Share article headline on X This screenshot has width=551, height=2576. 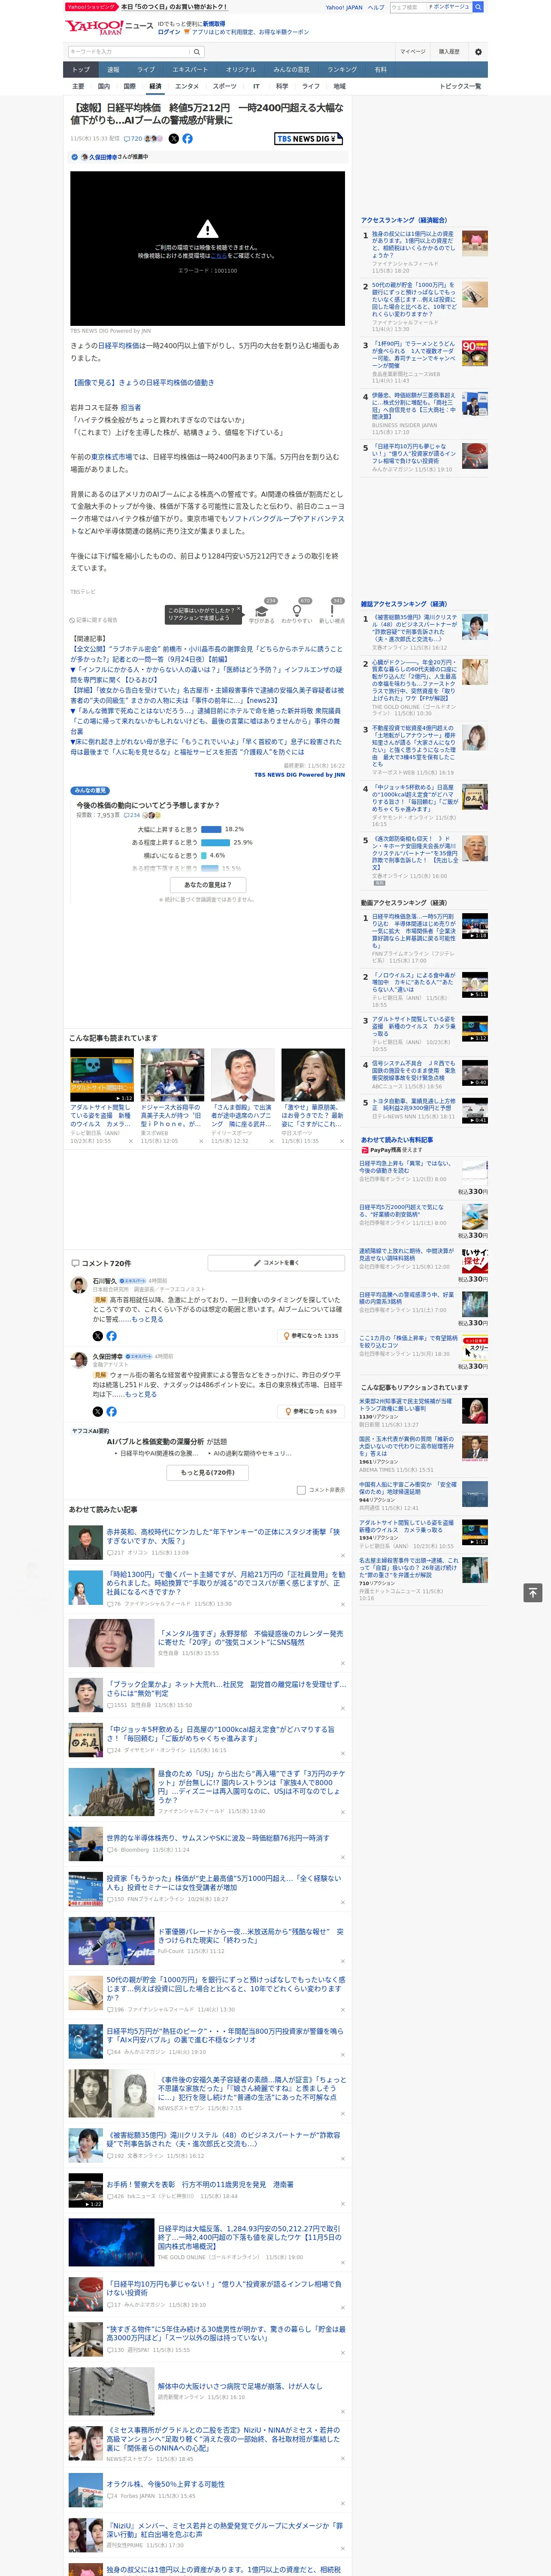pos(174,139)
